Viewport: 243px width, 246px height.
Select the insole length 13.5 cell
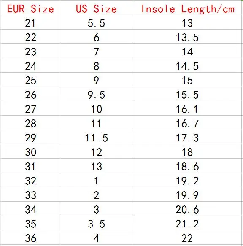coord(187,37)
